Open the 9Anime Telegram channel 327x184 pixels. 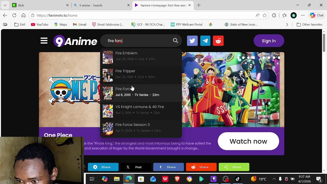point(205,41)
